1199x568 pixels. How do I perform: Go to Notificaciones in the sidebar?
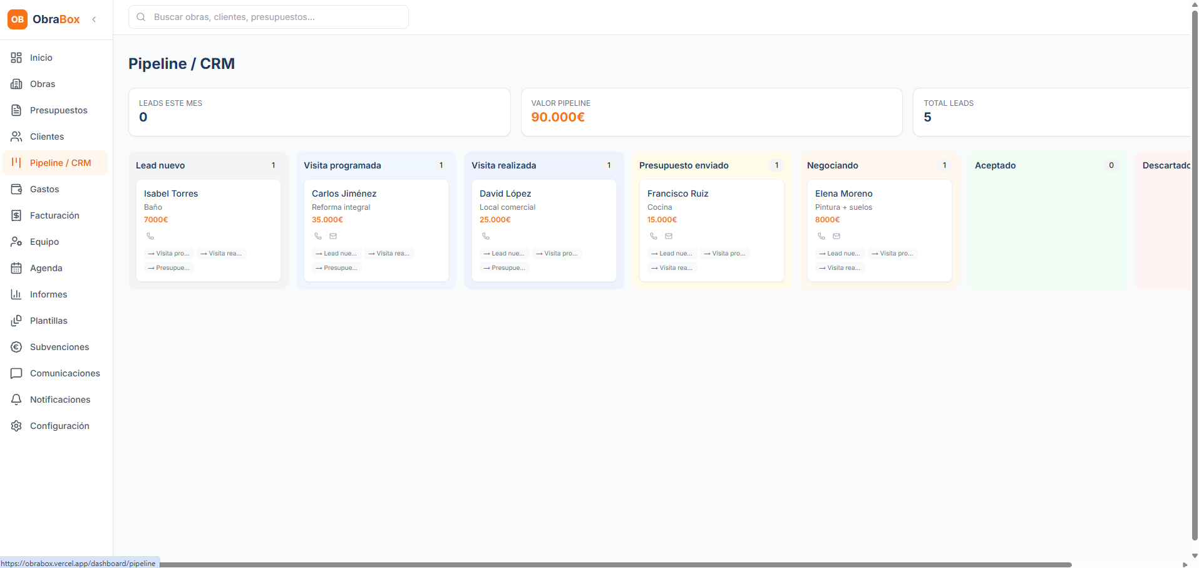(55, 400)
